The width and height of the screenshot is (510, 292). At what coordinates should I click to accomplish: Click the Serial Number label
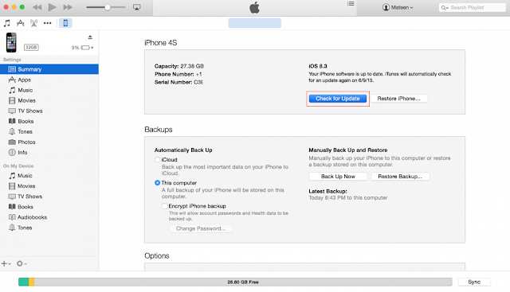point(174,82)
